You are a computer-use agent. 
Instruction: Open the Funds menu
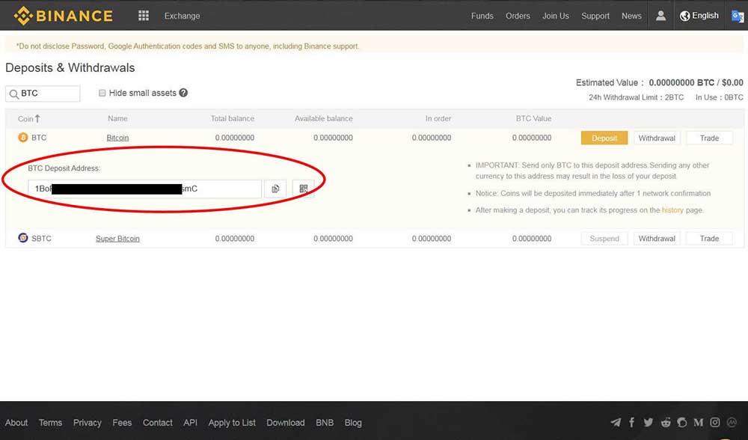coord(482,16)
